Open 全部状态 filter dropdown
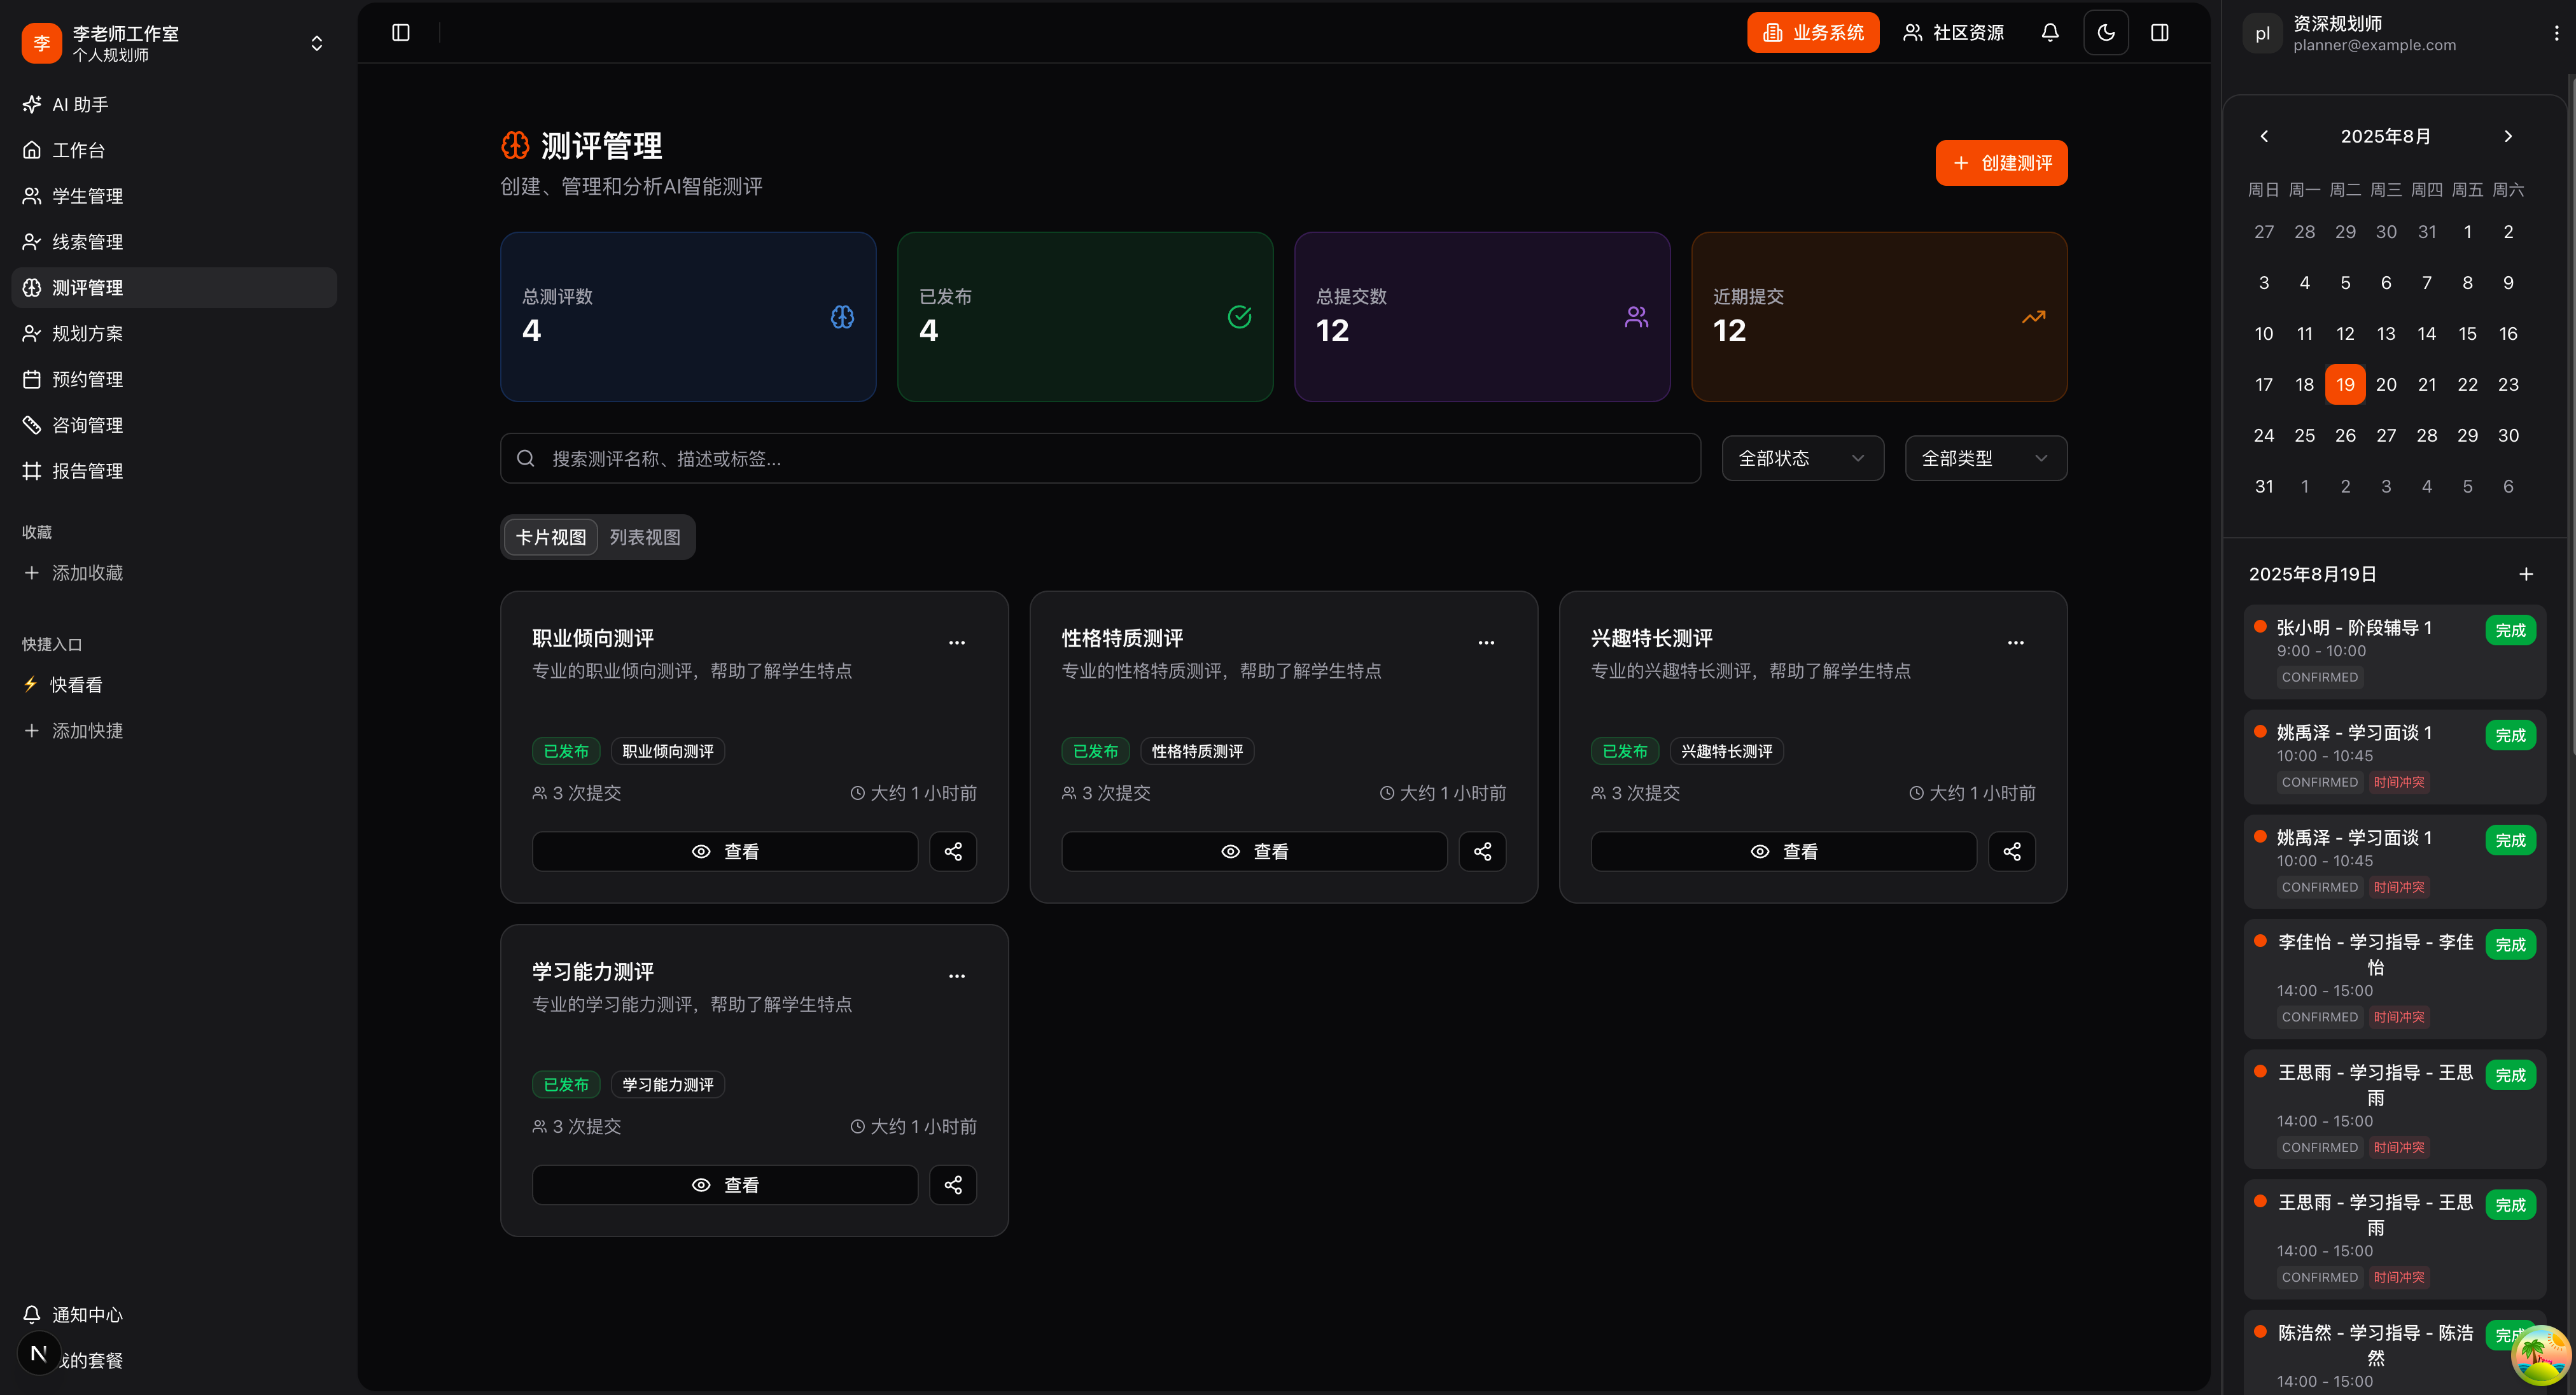 [x=1802, y=458]
